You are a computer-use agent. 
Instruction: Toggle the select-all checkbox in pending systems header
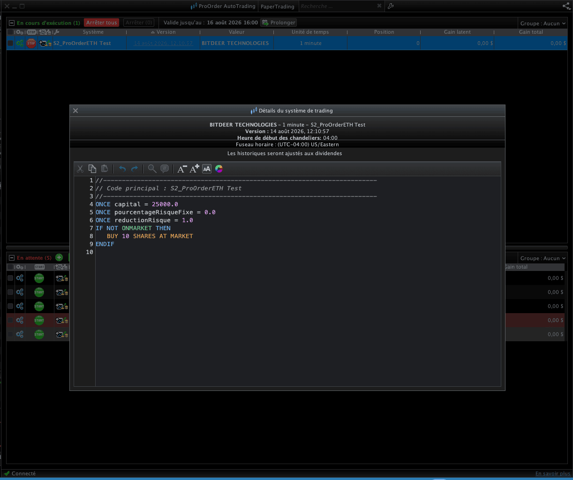pos(10,267)
